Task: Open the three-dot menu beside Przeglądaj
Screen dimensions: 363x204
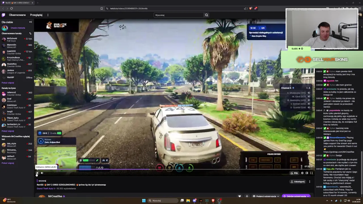Action: pyautogui.click(x=48, y=15)
